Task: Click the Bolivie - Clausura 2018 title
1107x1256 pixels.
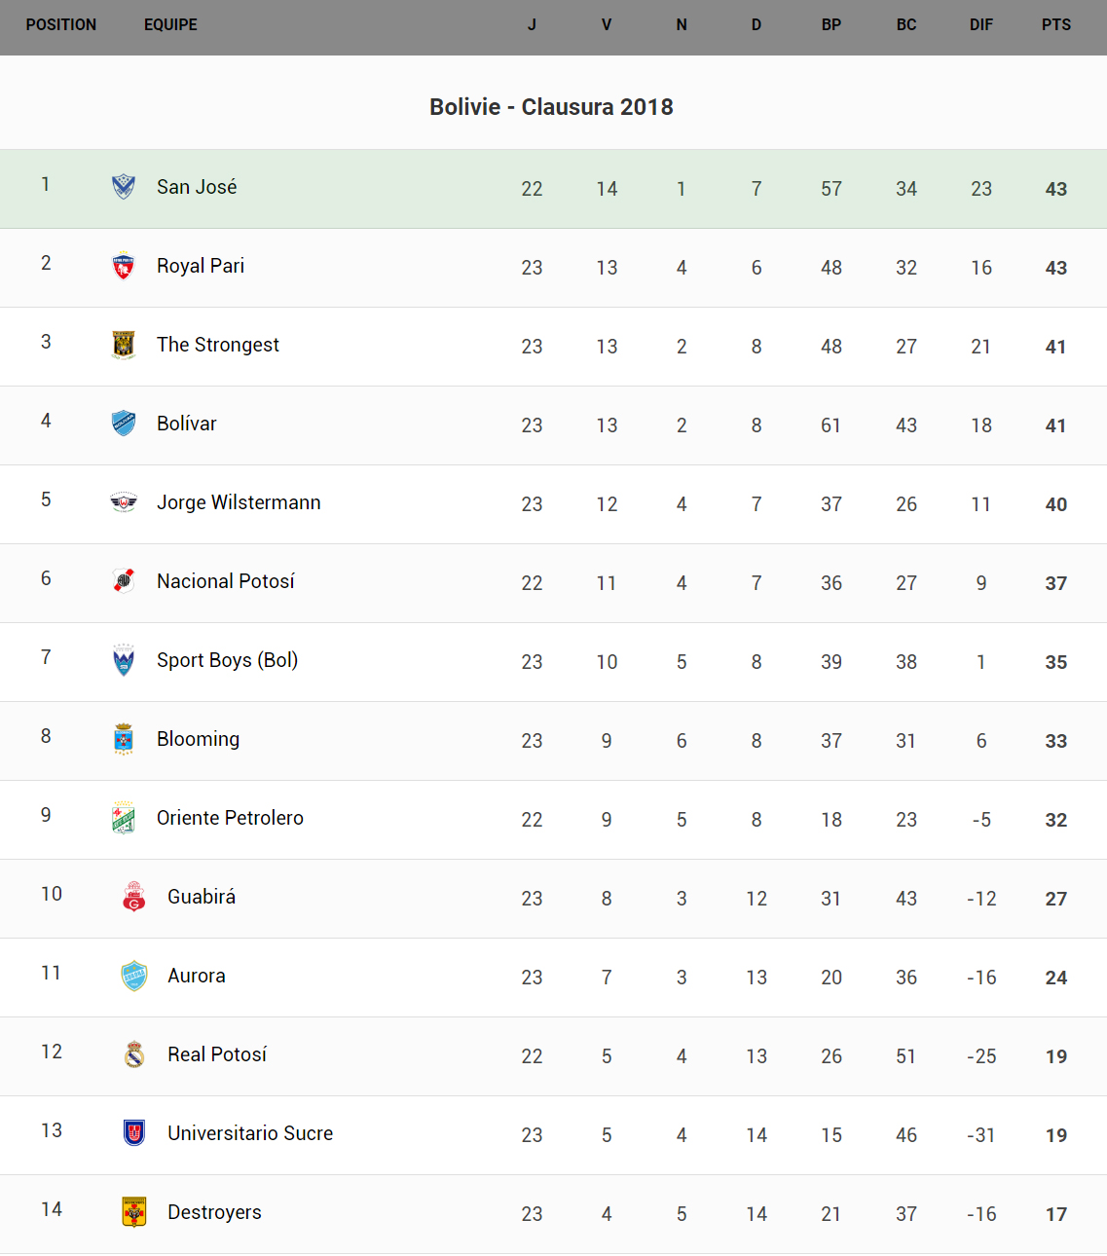Action: (x=551, y=107)
